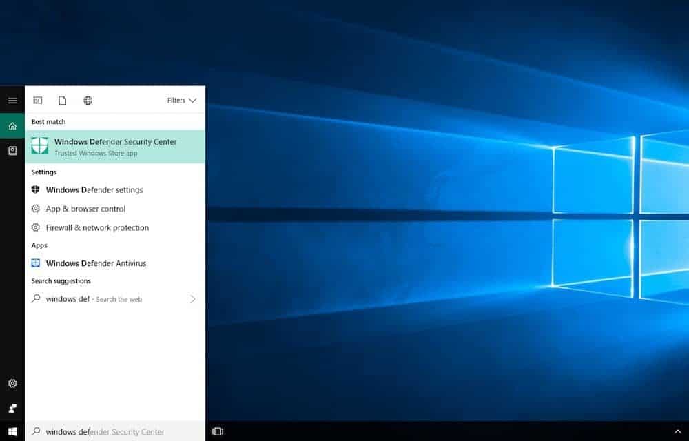The image size is (689, 441).
Task: Open Windows Defender Security Center best match
Action: (115, 147)
